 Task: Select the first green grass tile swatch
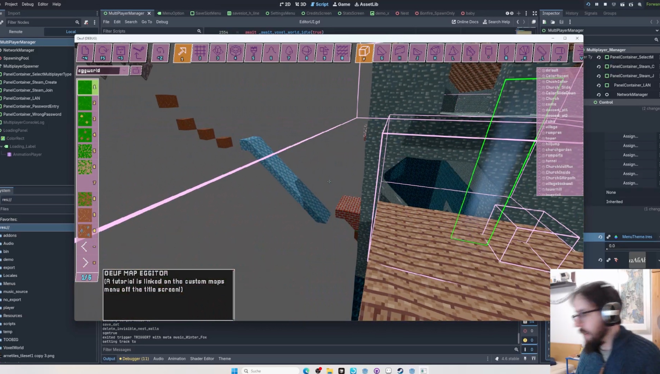[x=85, y=87]
